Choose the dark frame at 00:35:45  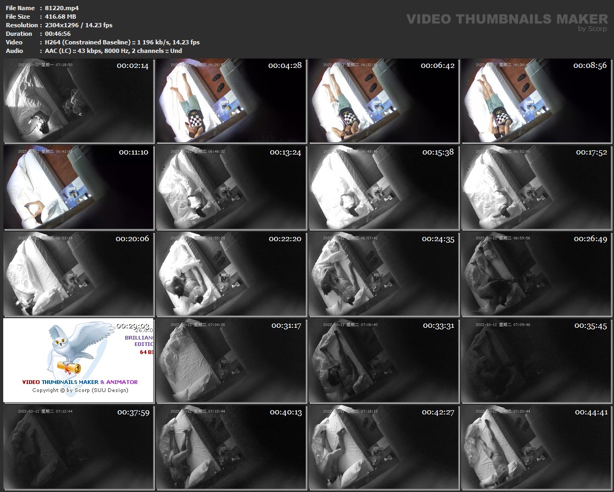click(x=536, y=360)
